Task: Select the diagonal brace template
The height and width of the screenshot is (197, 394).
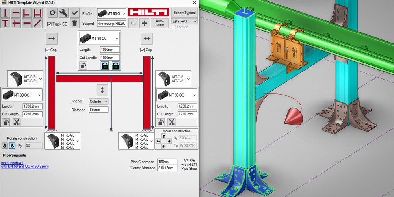Action: (x=37, y=23)
